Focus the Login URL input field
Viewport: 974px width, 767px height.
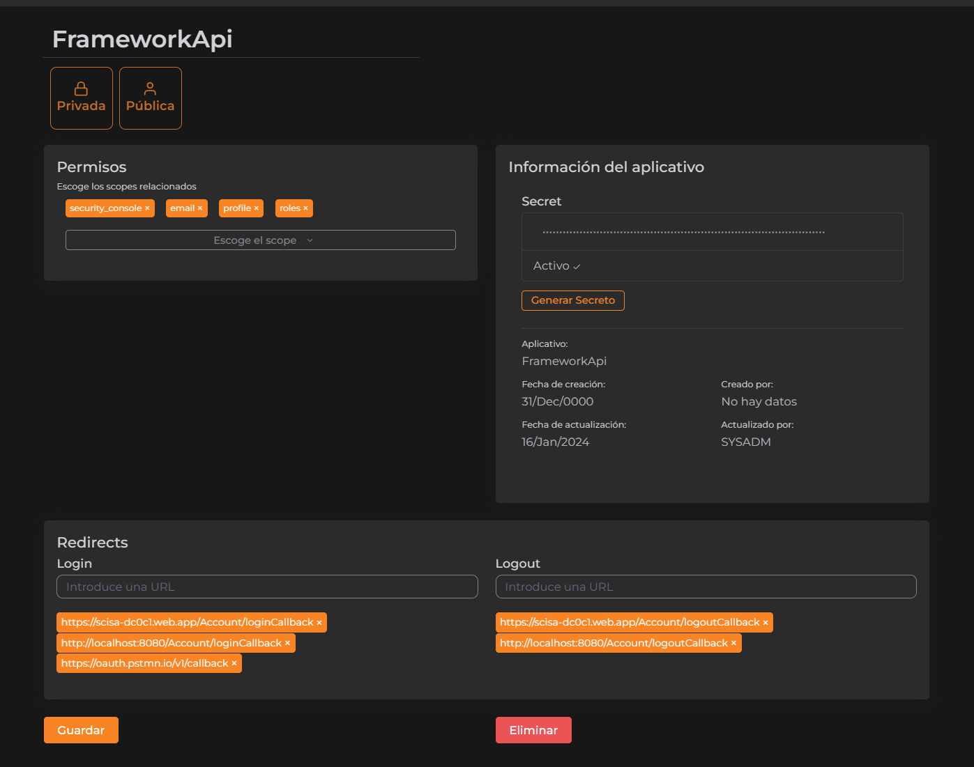(267, 587)
